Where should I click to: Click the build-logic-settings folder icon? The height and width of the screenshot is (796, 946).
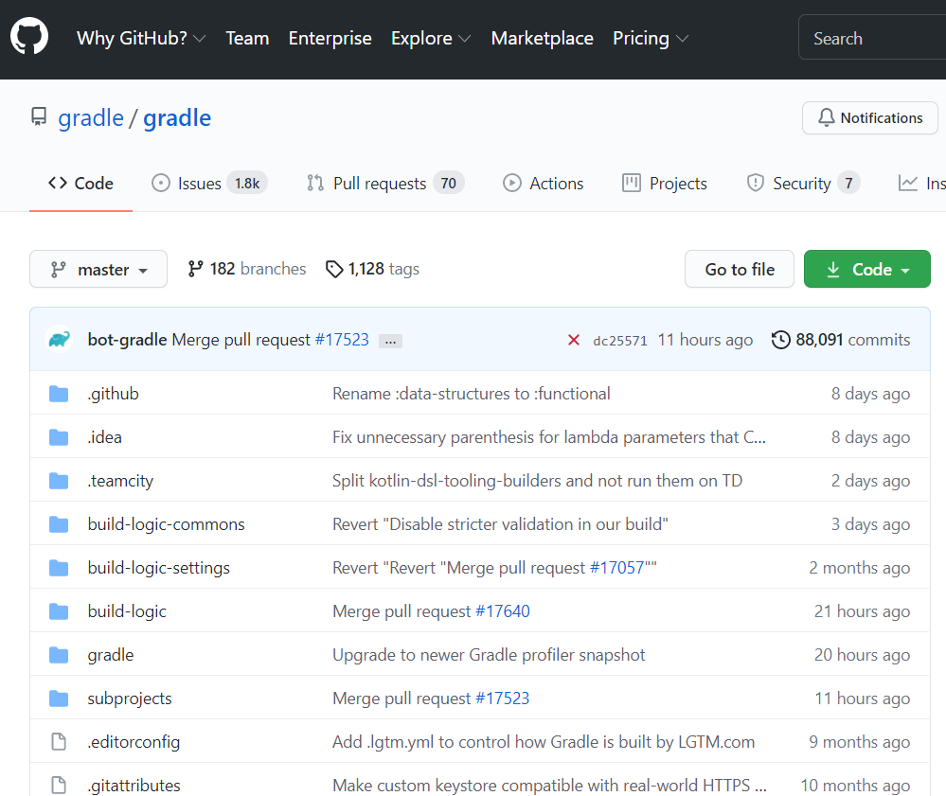59,568
